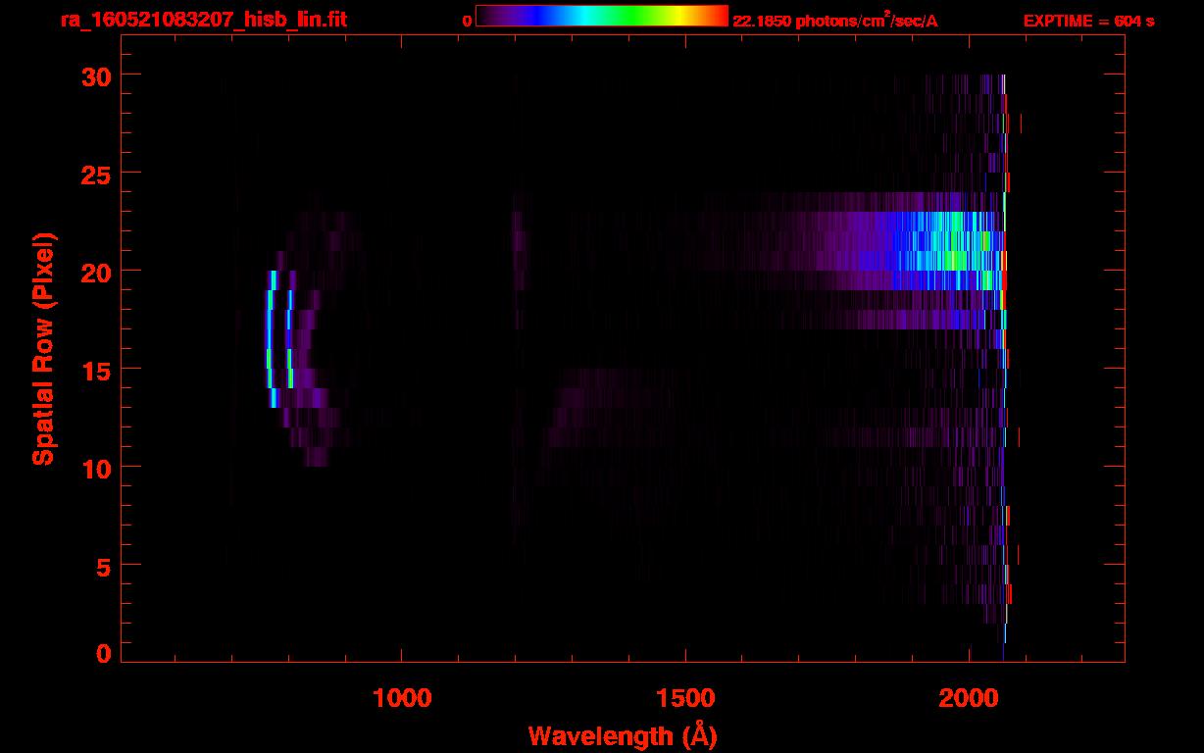Click the 2000 wavelength tick label
The image size is (1204, 753).
pos(969,698)
